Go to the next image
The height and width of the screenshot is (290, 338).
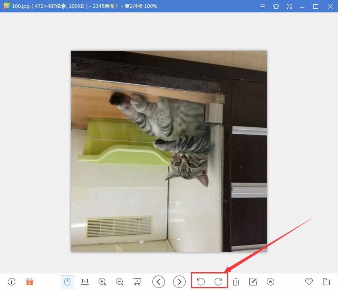coord(179,282)
